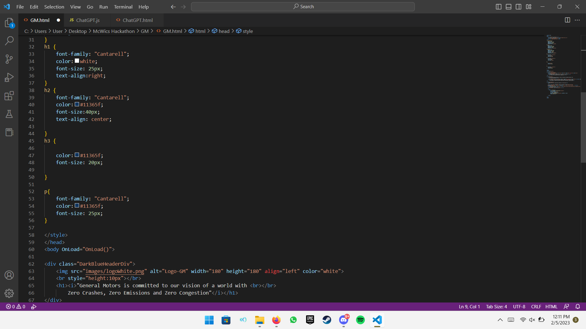Open the Explorer view in activity bar
Screen dimensions: 586x329
[x=9, y=23]
